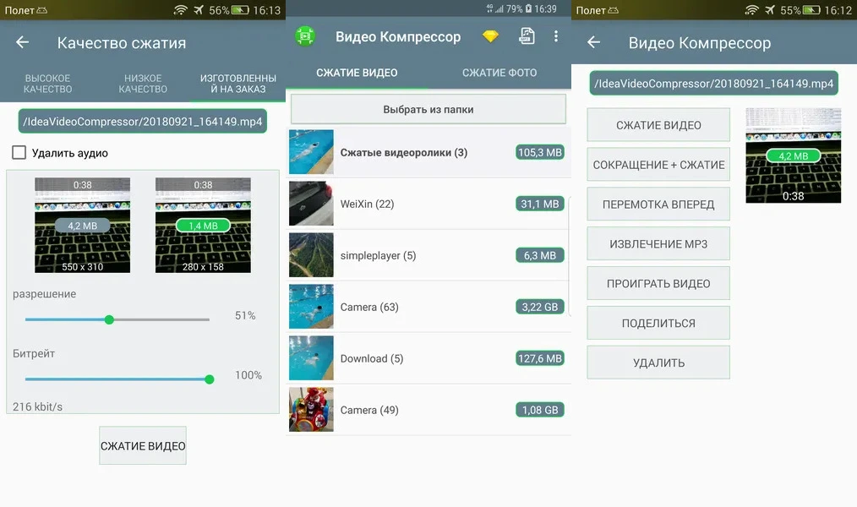This screenshot has height=507, width=857.
Task: Click the Битрейт slider handle
Action: point(210,379)
